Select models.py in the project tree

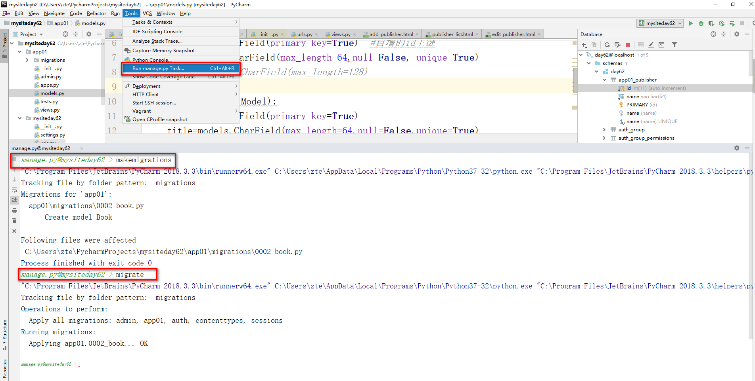tap(52, 93)
